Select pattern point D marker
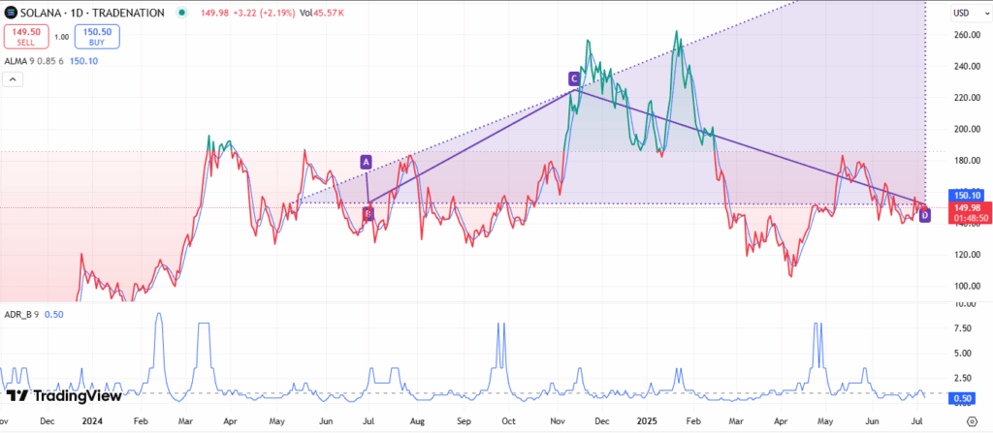The height and width of the screenshot is (433, 993). pyautogui.click(x=924, y=215)
